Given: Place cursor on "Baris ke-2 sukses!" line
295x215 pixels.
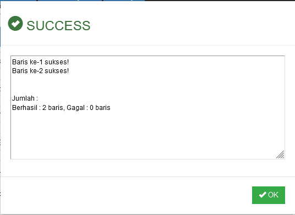Looking at the screenshot, I should 40,71.
